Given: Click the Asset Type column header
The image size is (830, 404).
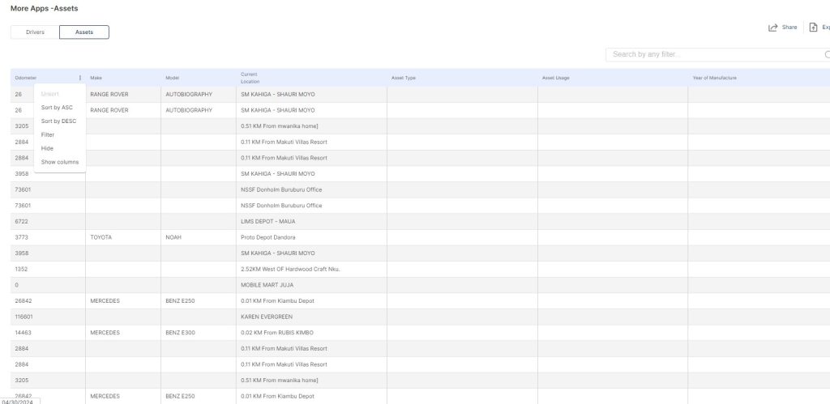Looking at the screenshot, I should coord(404,78).
